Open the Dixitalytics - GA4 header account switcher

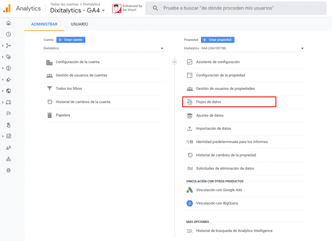tap(77, 10)
